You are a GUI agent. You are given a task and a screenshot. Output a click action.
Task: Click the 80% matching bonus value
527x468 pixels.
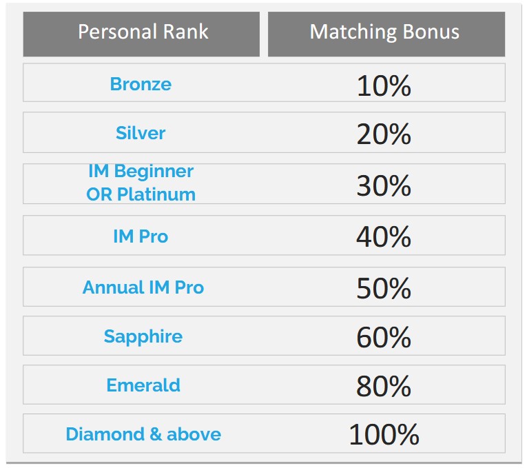(x=384, y=386)
